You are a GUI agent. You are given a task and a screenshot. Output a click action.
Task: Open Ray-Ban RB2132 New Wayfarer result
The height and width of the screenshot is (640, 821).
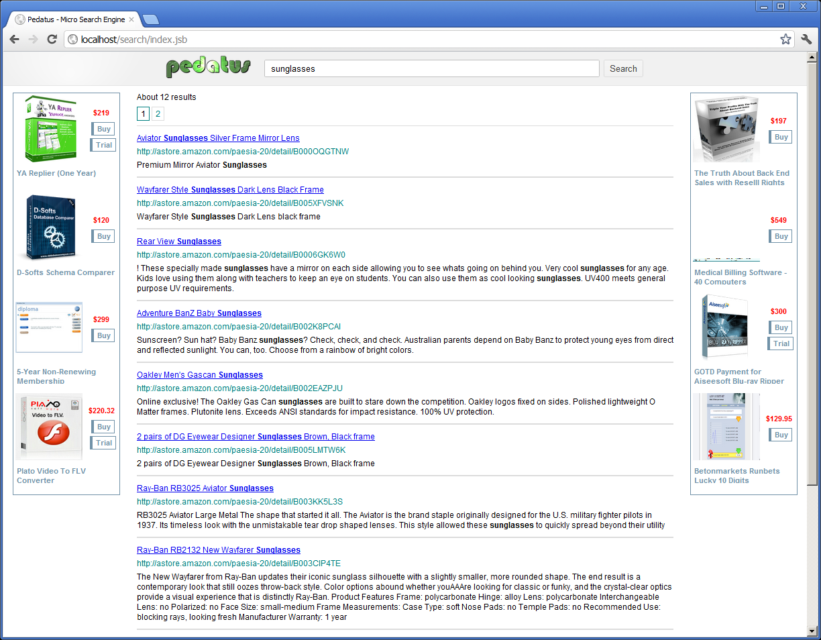point(219,550)
